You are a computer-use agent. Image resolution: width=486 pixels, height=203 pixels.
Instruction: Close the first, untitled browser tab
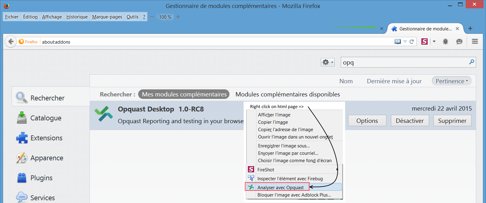382,29
